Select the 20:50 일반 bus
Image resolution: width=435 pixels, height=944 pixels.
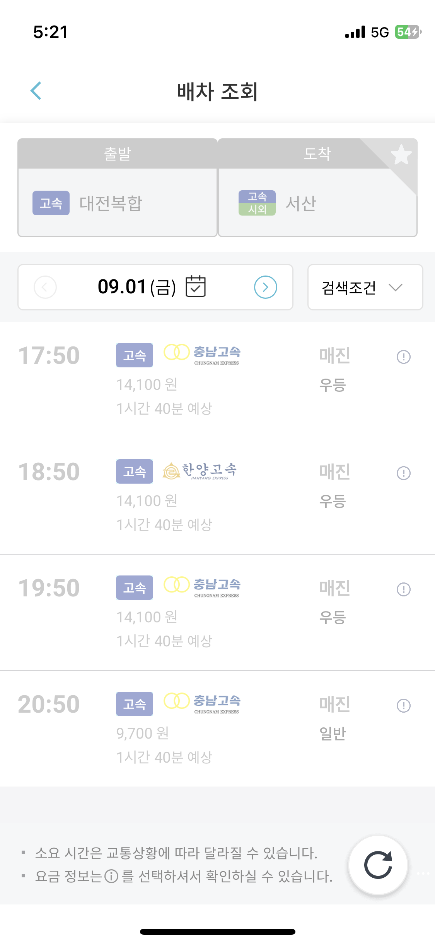[x=217, y=729]
